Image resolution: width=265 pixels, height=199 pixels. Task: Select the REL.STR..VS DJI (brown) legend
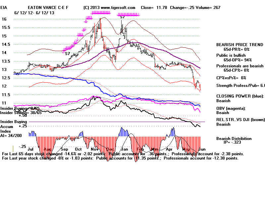point(240,120)
